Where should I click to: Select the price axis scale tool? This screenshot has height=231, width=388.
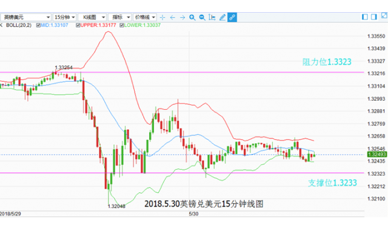[x=212, y=17]
